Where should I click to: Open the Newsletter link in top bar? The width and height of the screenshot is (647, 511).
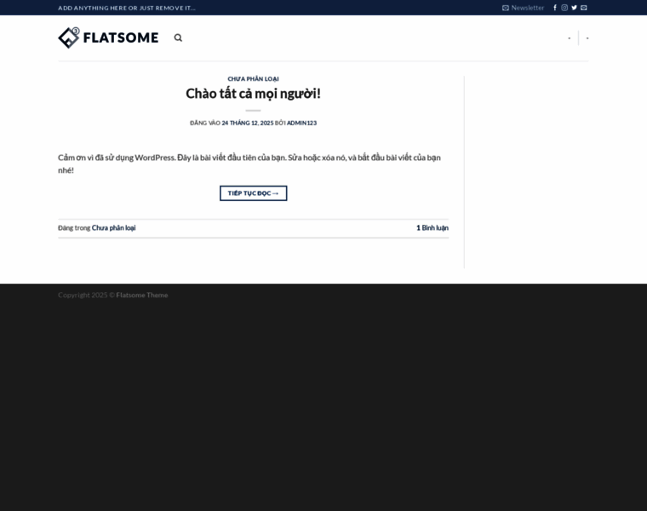pyautogui.click(x=524, y=8)
